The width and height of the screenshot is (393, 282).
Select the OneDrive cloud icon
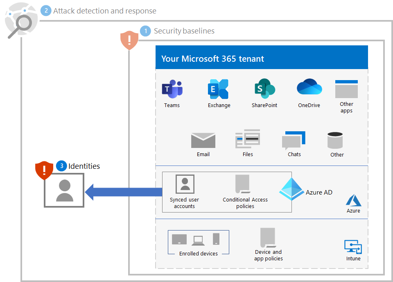[x=309, y=86]
